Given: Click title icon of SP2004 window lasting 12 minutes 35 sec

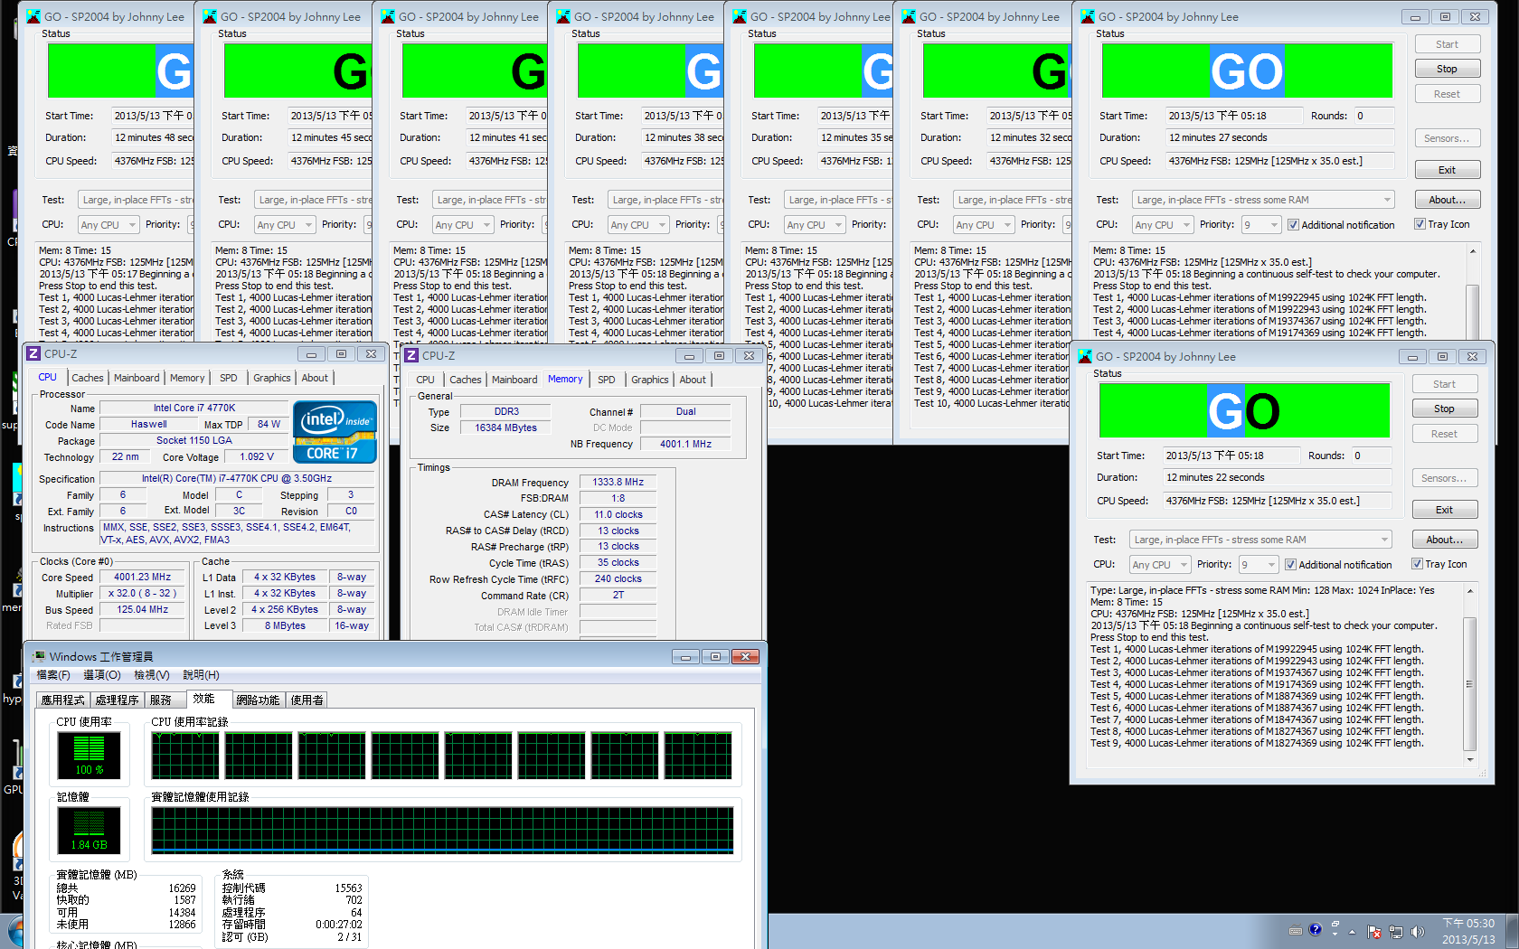Looking at the screenshot, I should 740,16.
